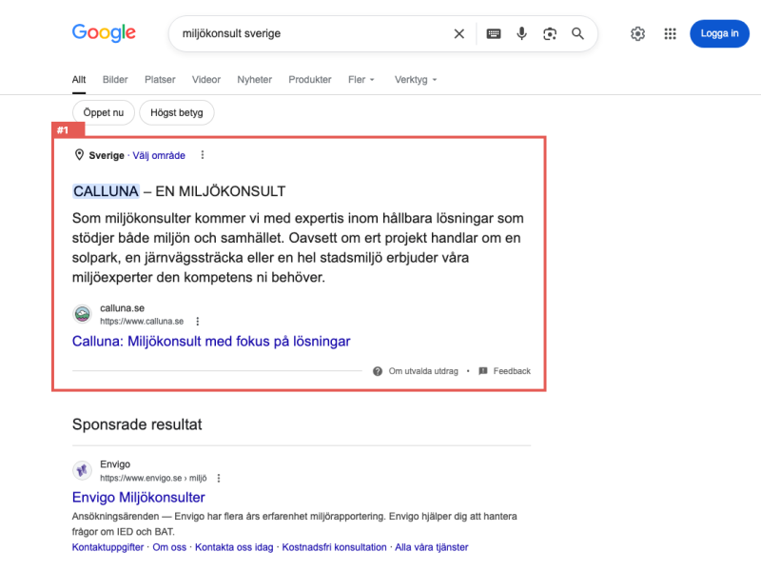Sign in with Logga in button

[719, 33]
